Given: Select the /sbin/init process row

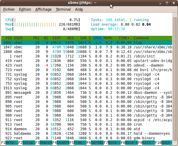Looking at the screenshot, I should pyautogui.click(x=87, y=56).
